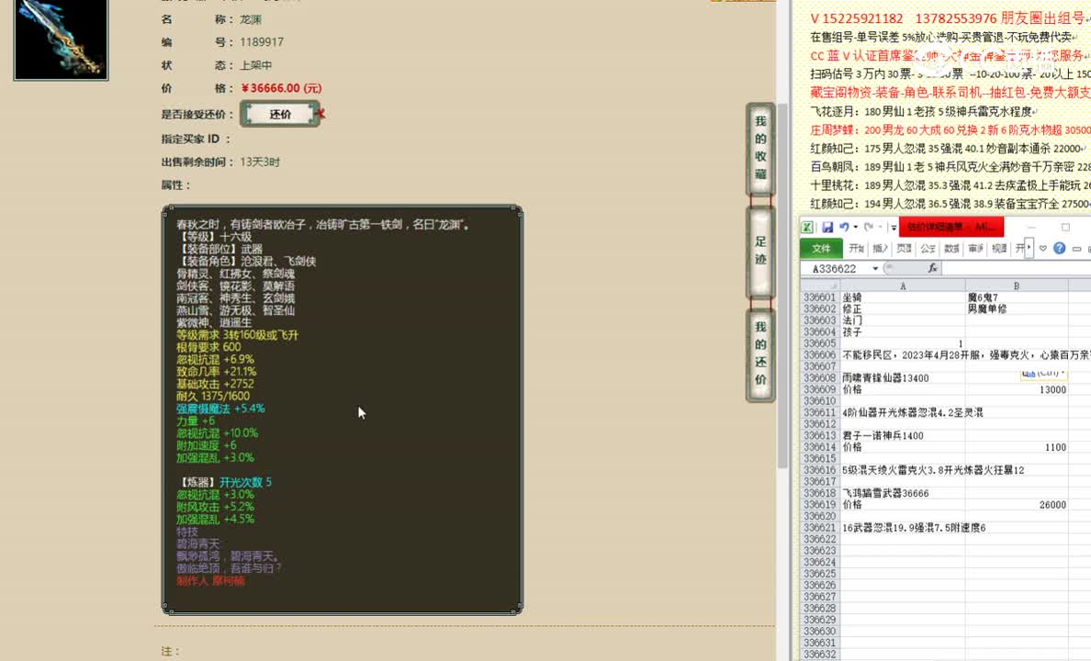Show more ribbon tabs with the arrow

(1029, 249)
